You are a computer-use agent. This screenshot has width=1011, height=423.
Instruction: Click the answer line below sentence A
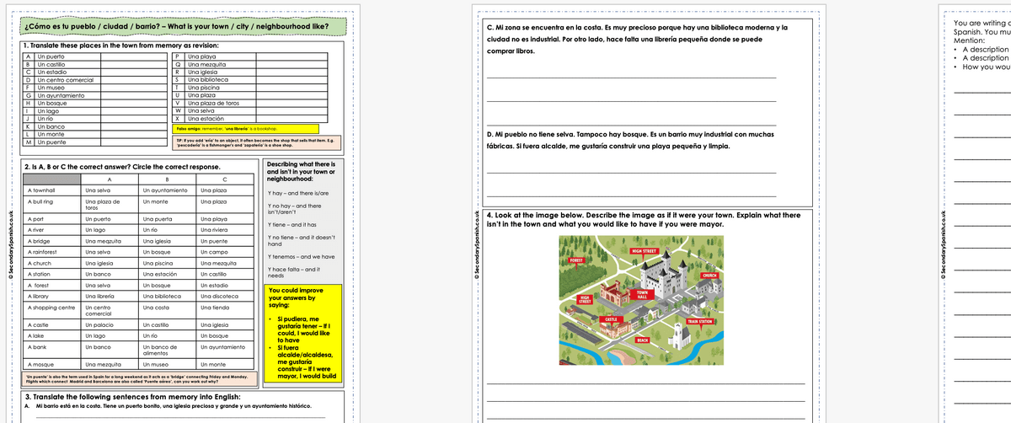point(179,419)
